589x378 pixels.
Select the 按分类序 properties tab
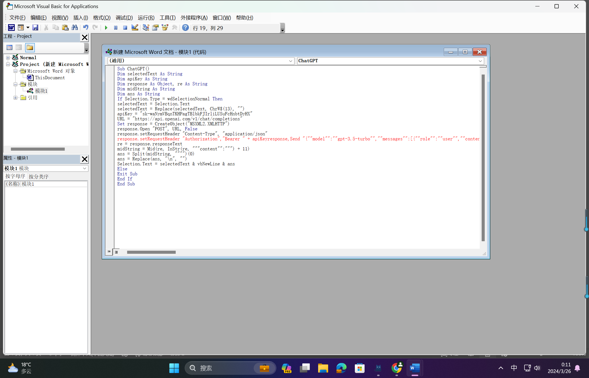pos(39,176)
